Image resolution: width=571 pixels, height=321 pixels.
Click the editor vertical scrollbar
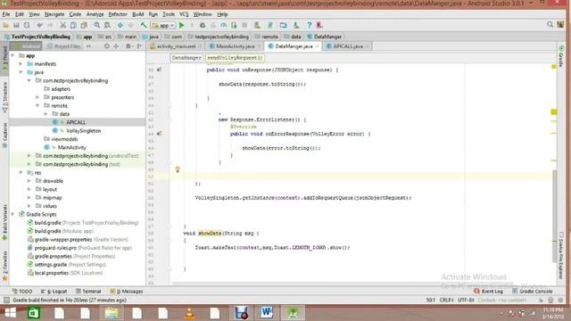point(554,216)
